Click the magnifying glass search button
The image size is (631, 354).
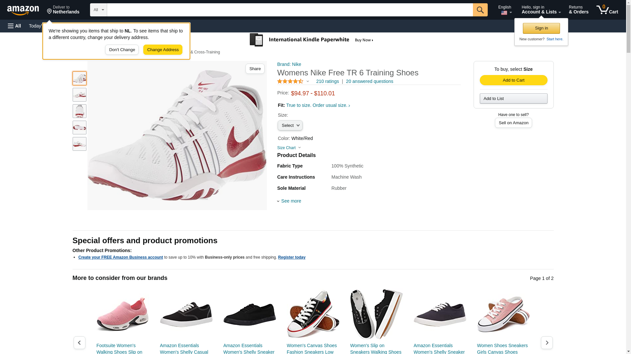tap(480, 10)
